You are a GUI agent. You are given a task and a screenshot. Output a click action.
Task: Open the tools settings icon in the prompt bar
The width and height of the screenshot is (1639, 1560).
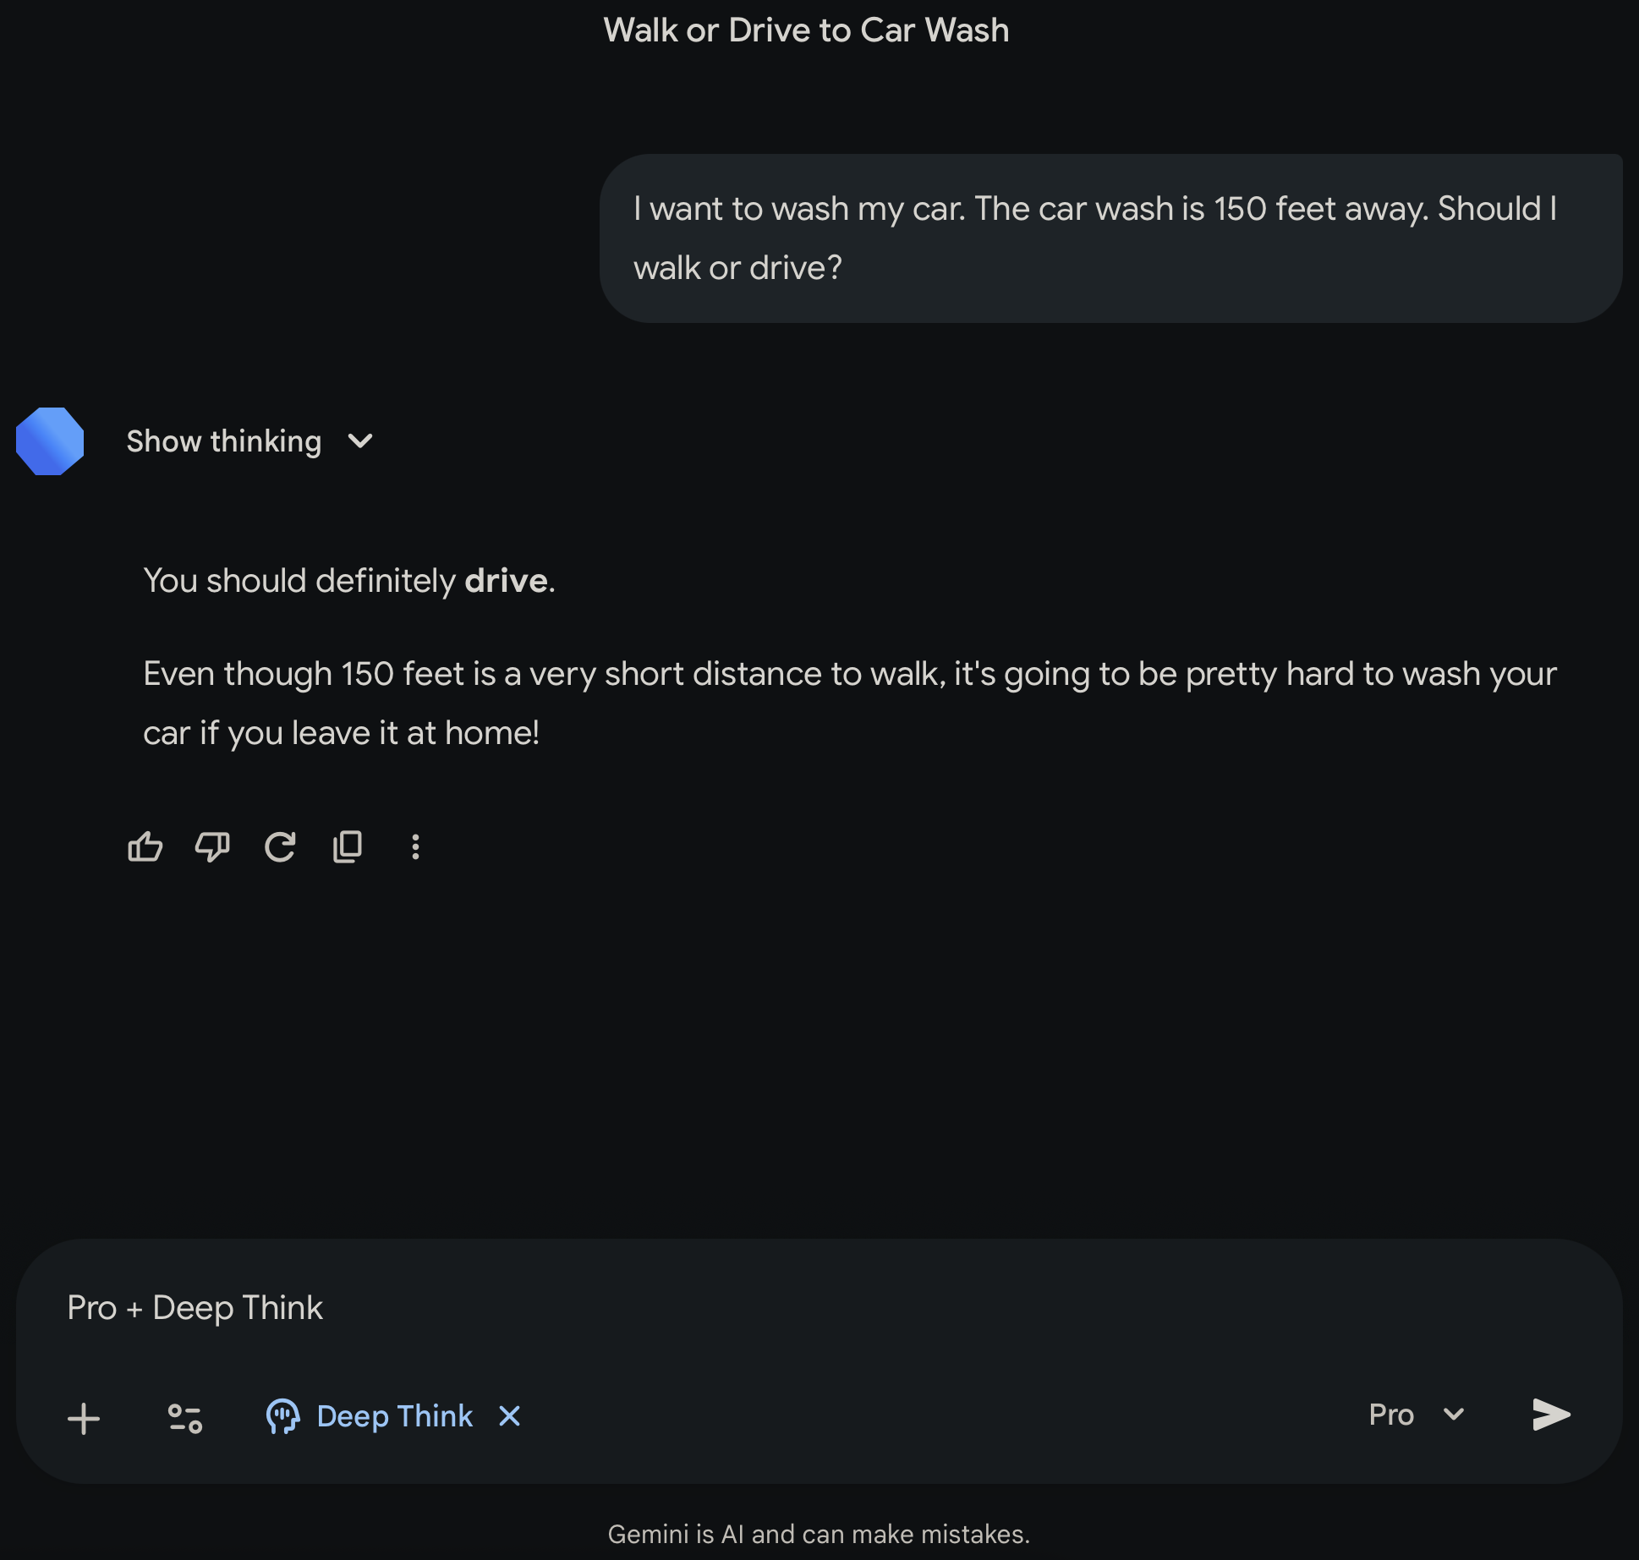point(184,1419)
